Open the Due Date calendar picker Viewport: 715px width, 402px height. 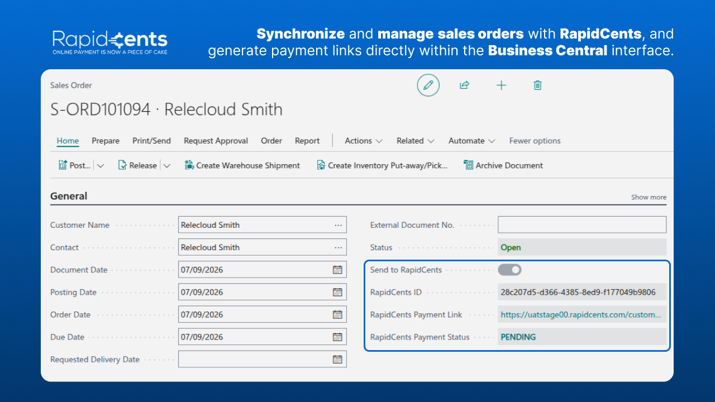coord(337,337)
